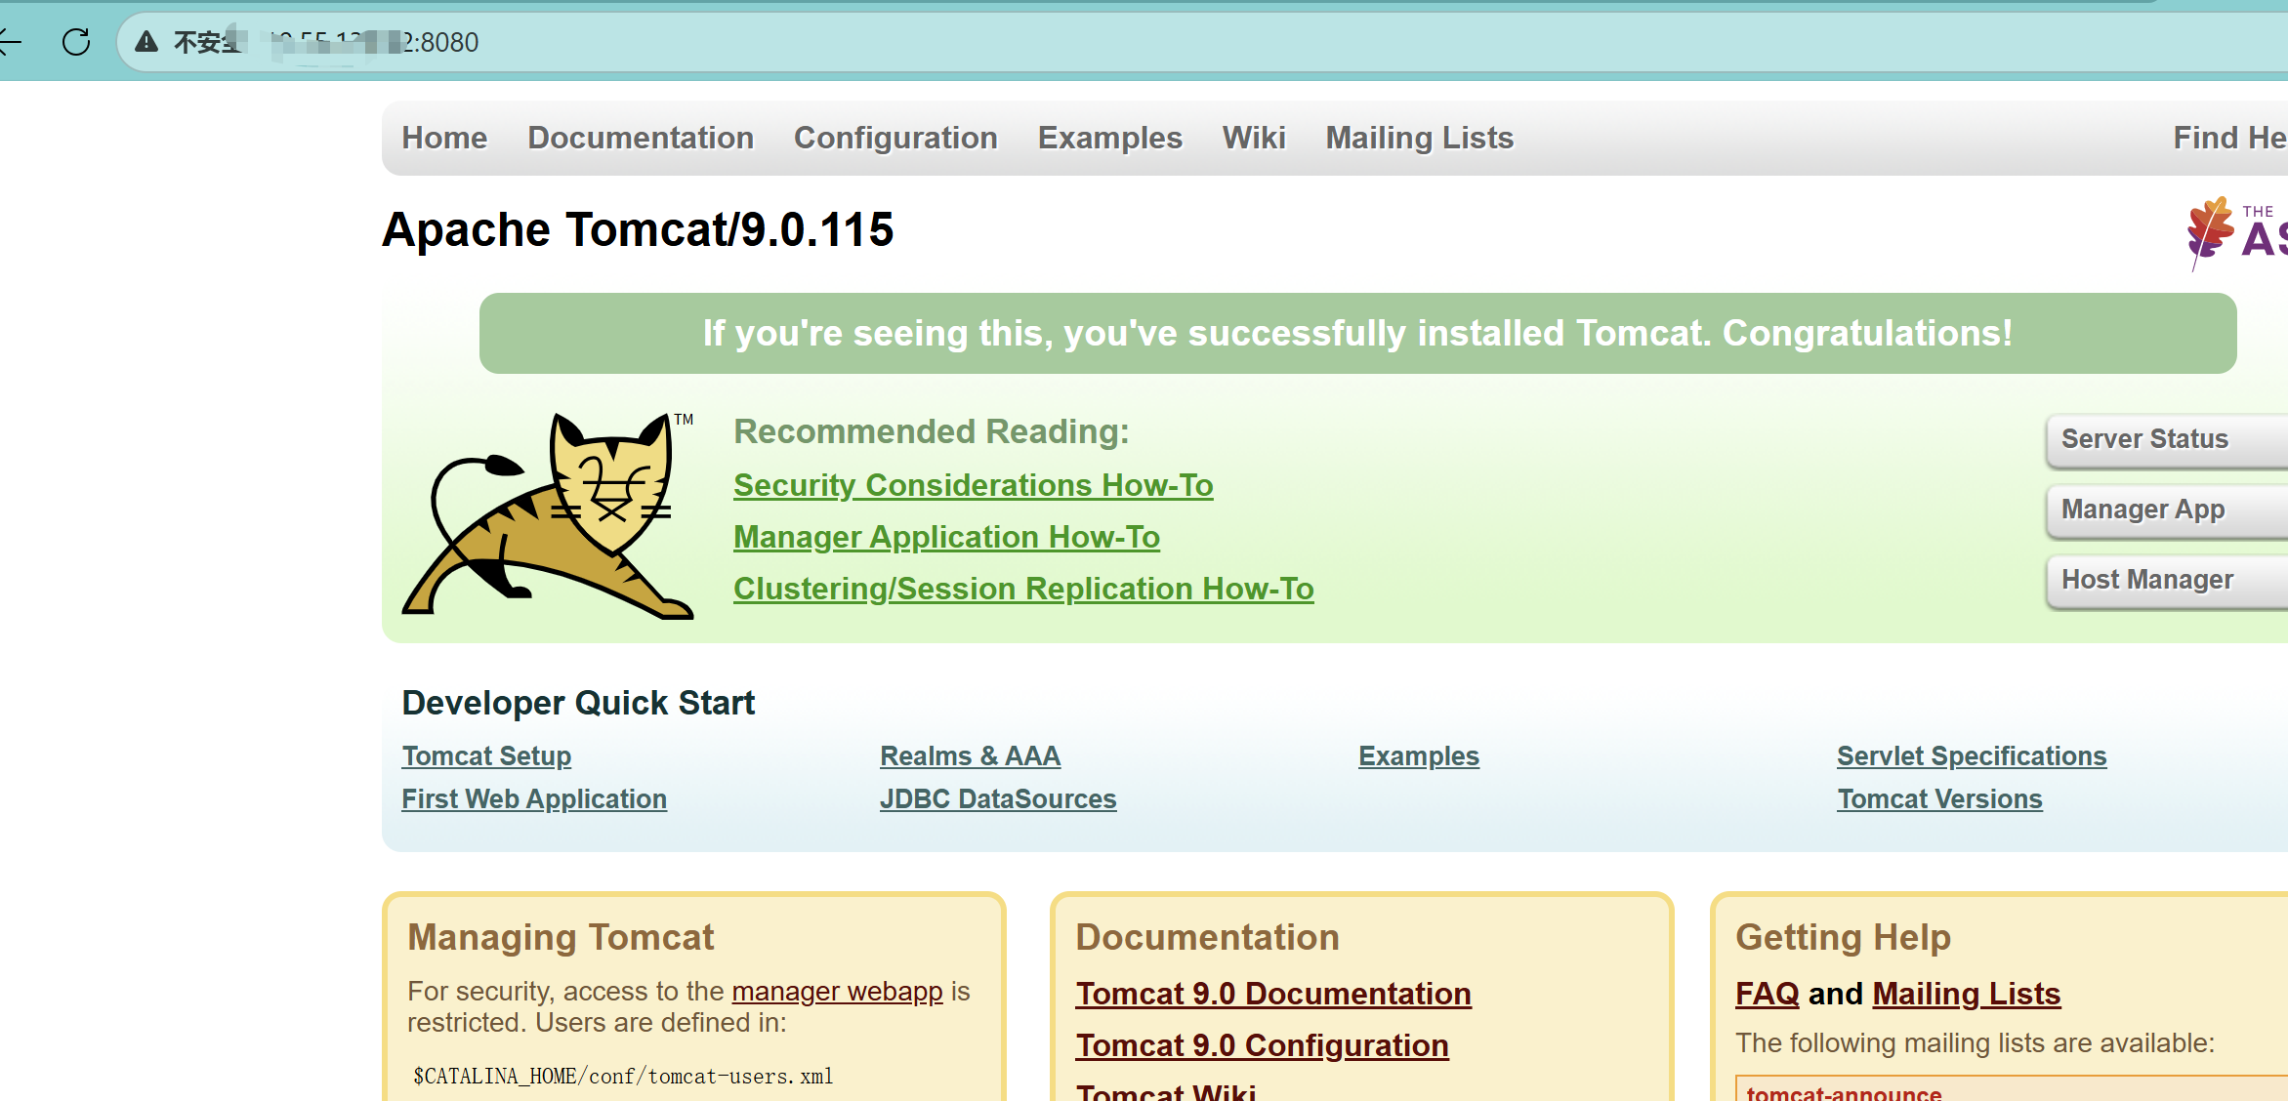Open Security Considerations How-To link
Viewport: 2288px width, 1101px height.
tap(973, 485)
